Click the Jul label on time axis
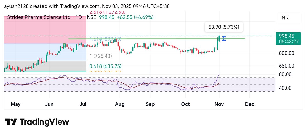 pos(83,104)
